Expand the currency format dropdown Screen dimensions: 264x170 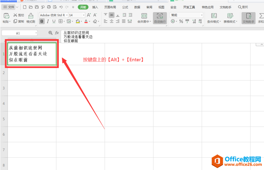[176, 21]
